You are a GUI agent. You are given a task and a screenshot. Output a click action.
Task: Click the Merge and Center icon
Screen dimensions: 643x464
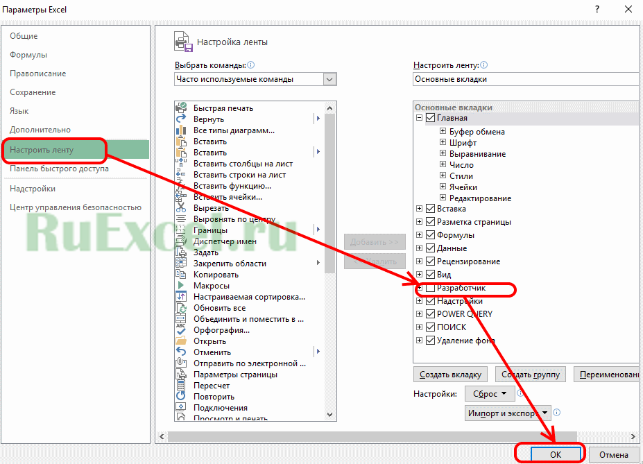coord(181,318)
